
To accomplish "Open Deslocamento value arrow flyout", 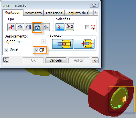I will [43, 42].
